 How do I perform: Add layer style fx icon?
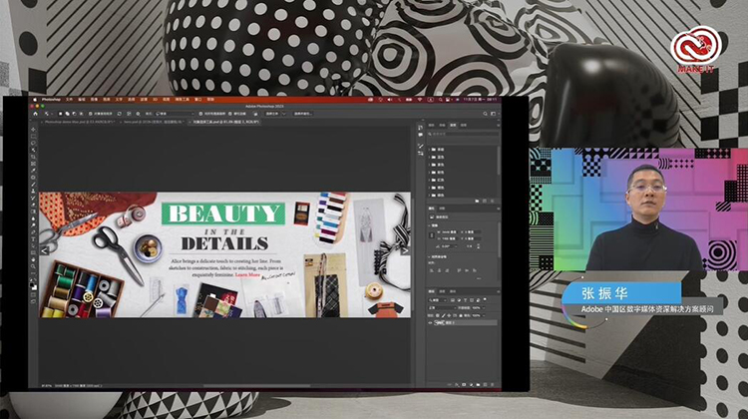457,385
